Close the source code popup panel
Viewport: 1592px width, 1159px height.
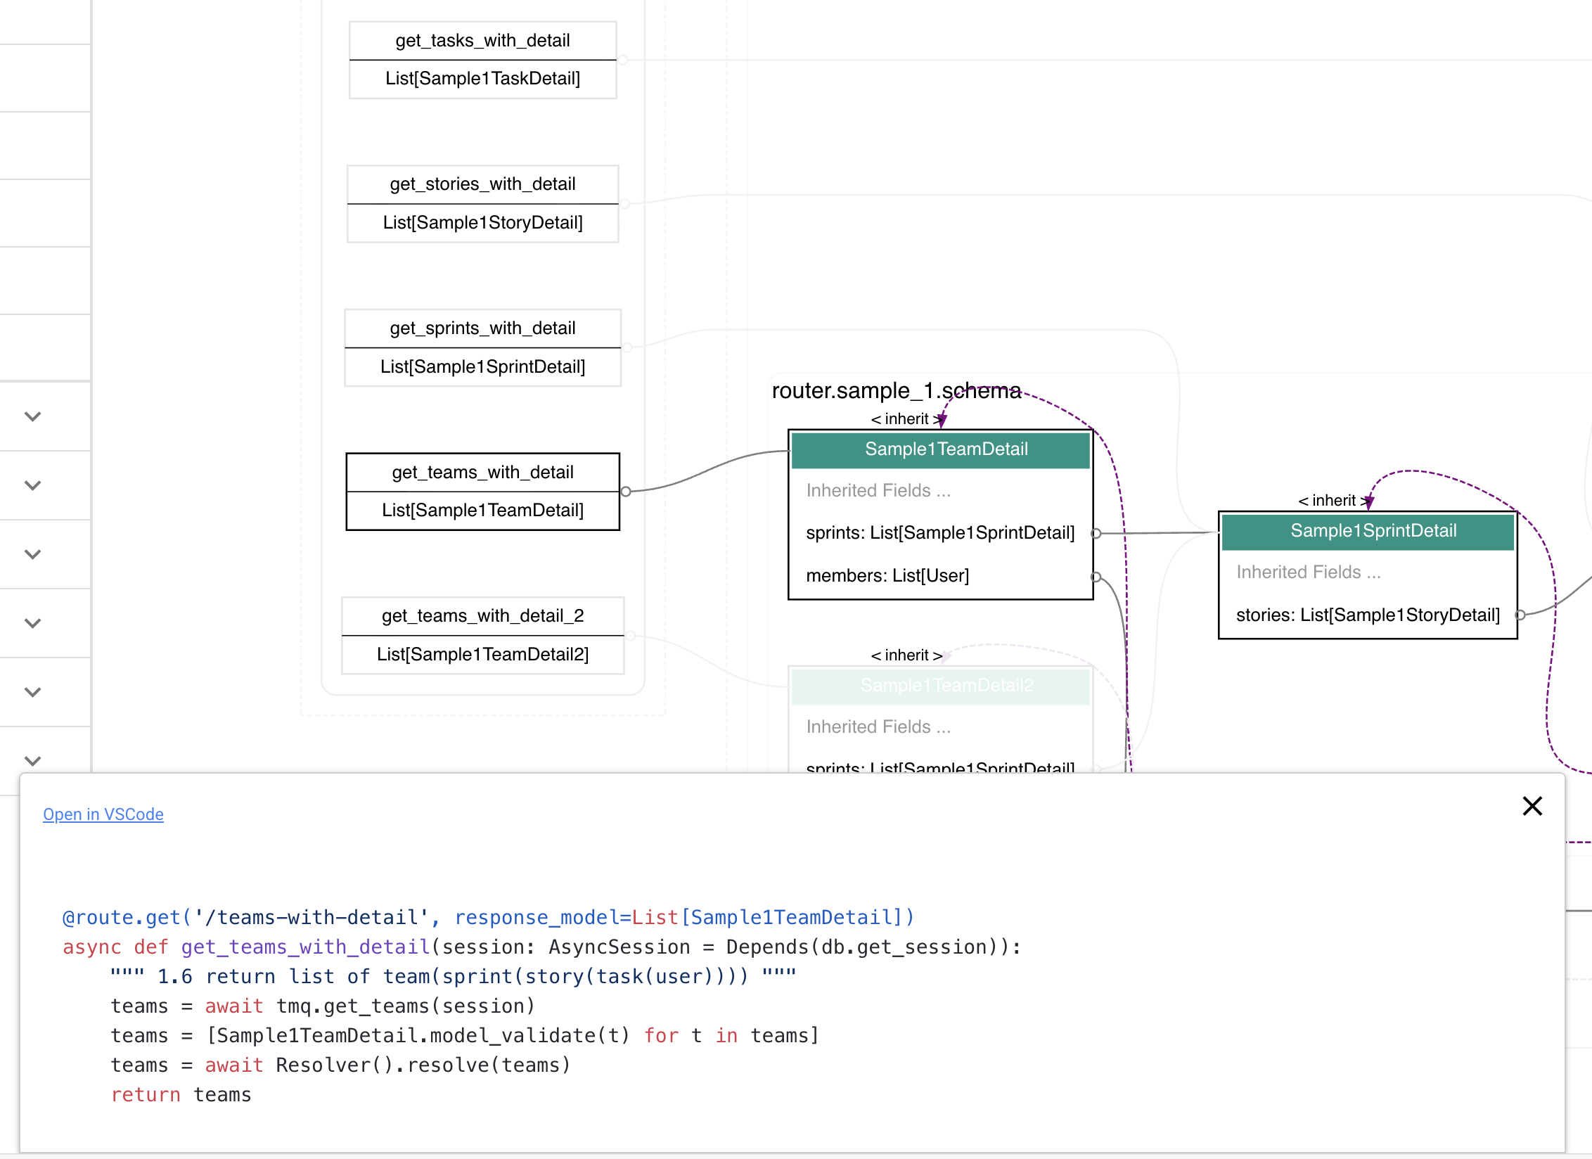pyautogui.click(x=1532, y=806)
